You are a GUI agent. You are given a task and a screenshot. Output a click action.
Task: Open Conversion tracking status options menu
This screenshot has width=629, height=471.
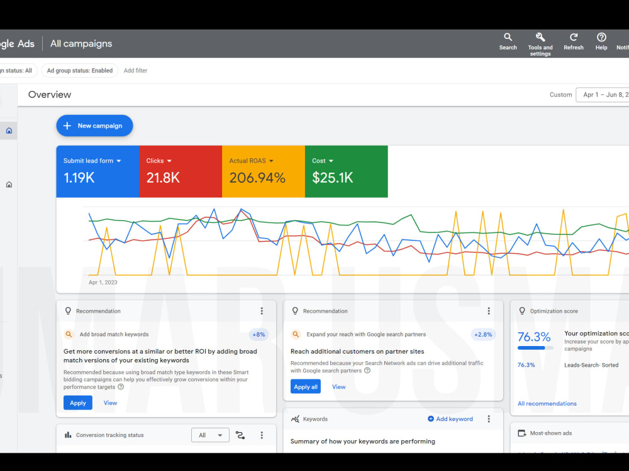pos(262,435)
